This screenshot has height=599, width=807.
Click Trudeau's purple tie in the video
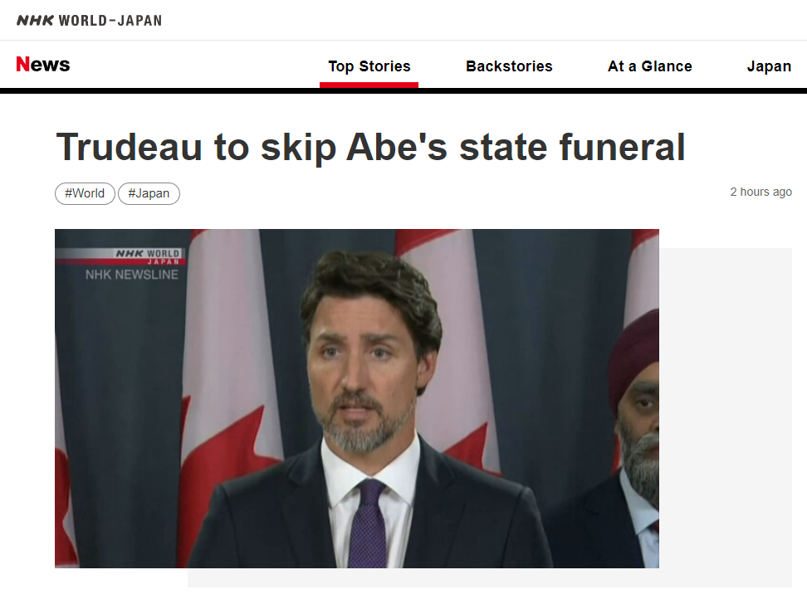[368, 522]
